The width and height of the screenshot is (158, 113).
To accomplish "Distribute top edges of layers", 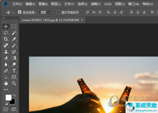I will 131,12.
